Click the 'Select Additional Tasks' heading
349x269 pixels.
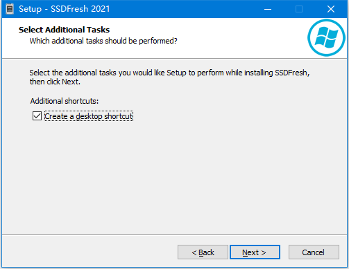[64, 30]
